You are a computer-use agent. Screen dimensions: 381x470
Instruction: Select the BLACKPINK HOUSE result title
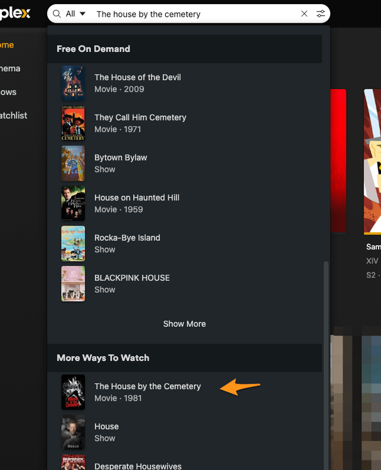132,278
